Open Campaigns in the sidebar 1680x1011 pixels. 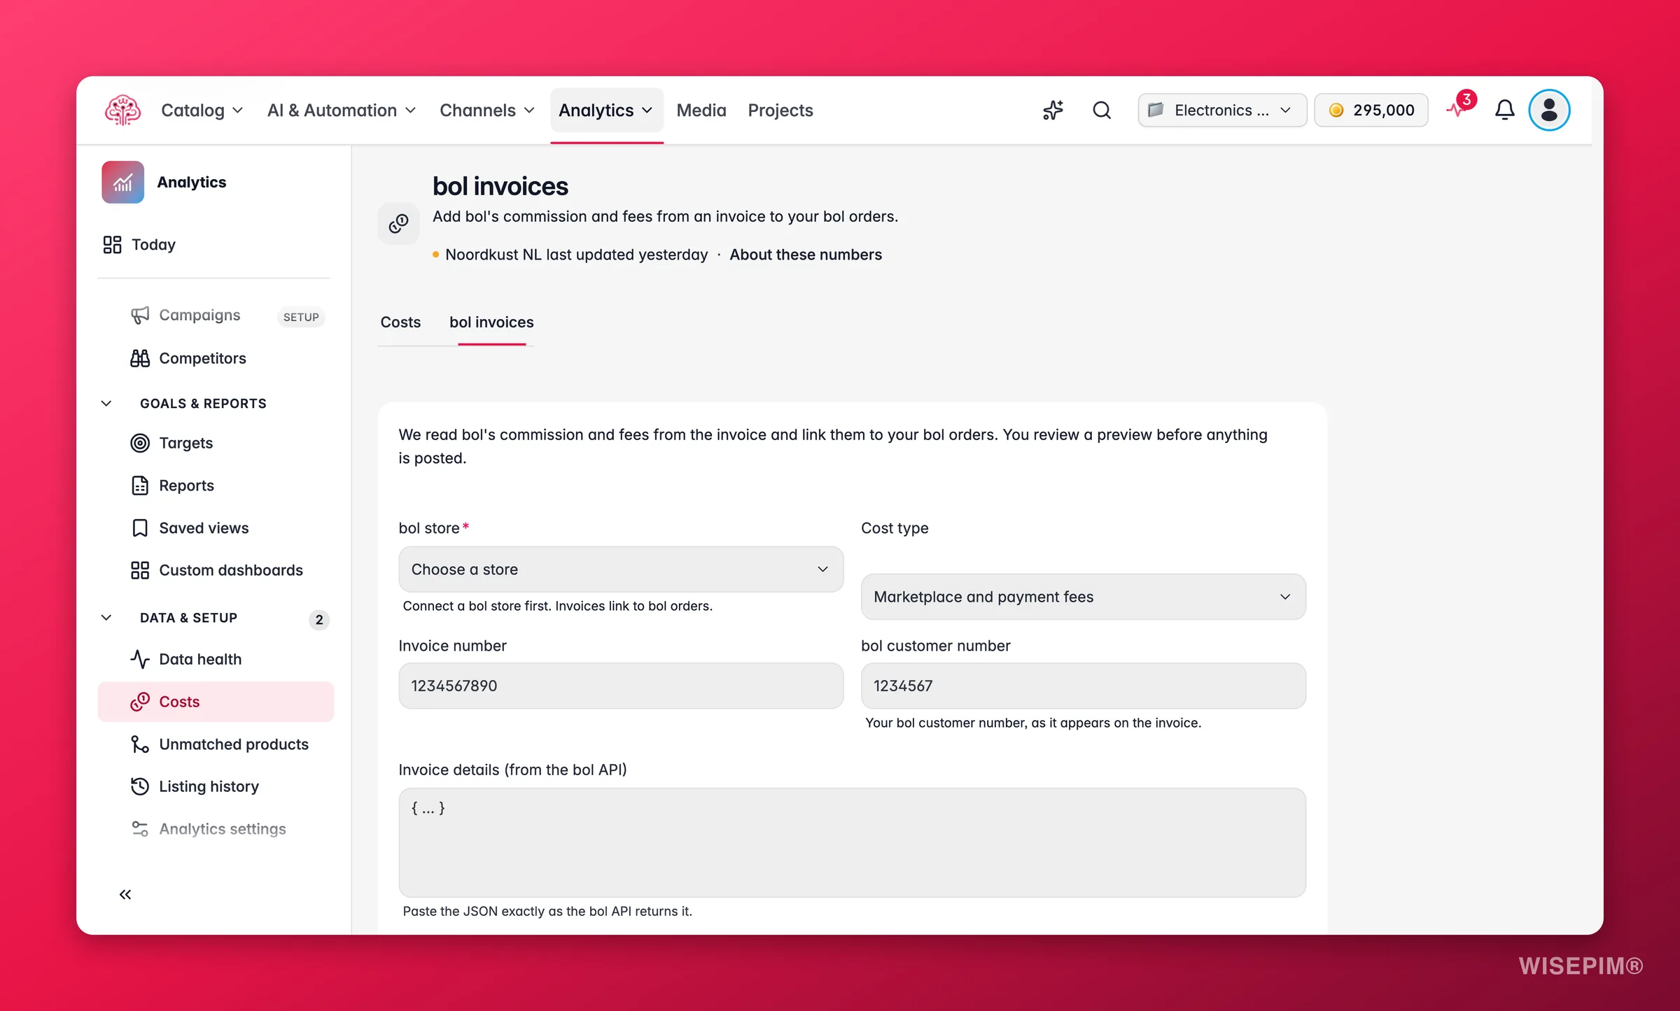[199, 316]
